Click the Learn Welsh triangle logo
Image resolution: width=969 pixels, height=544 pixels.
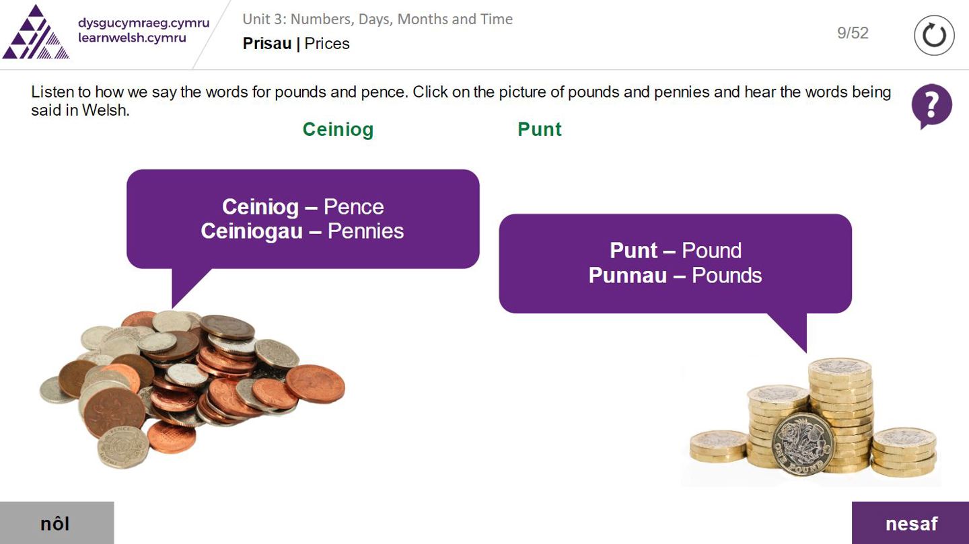[x=36, y=34]
